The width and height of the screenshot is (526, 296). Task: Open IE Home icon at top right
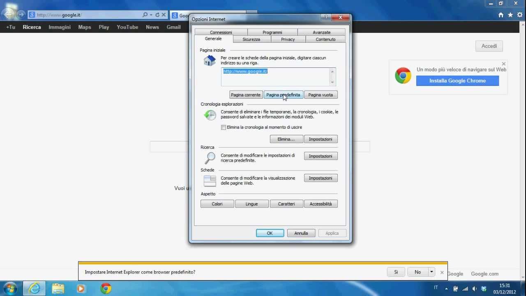pyautogui.click(x=501, y=15)
